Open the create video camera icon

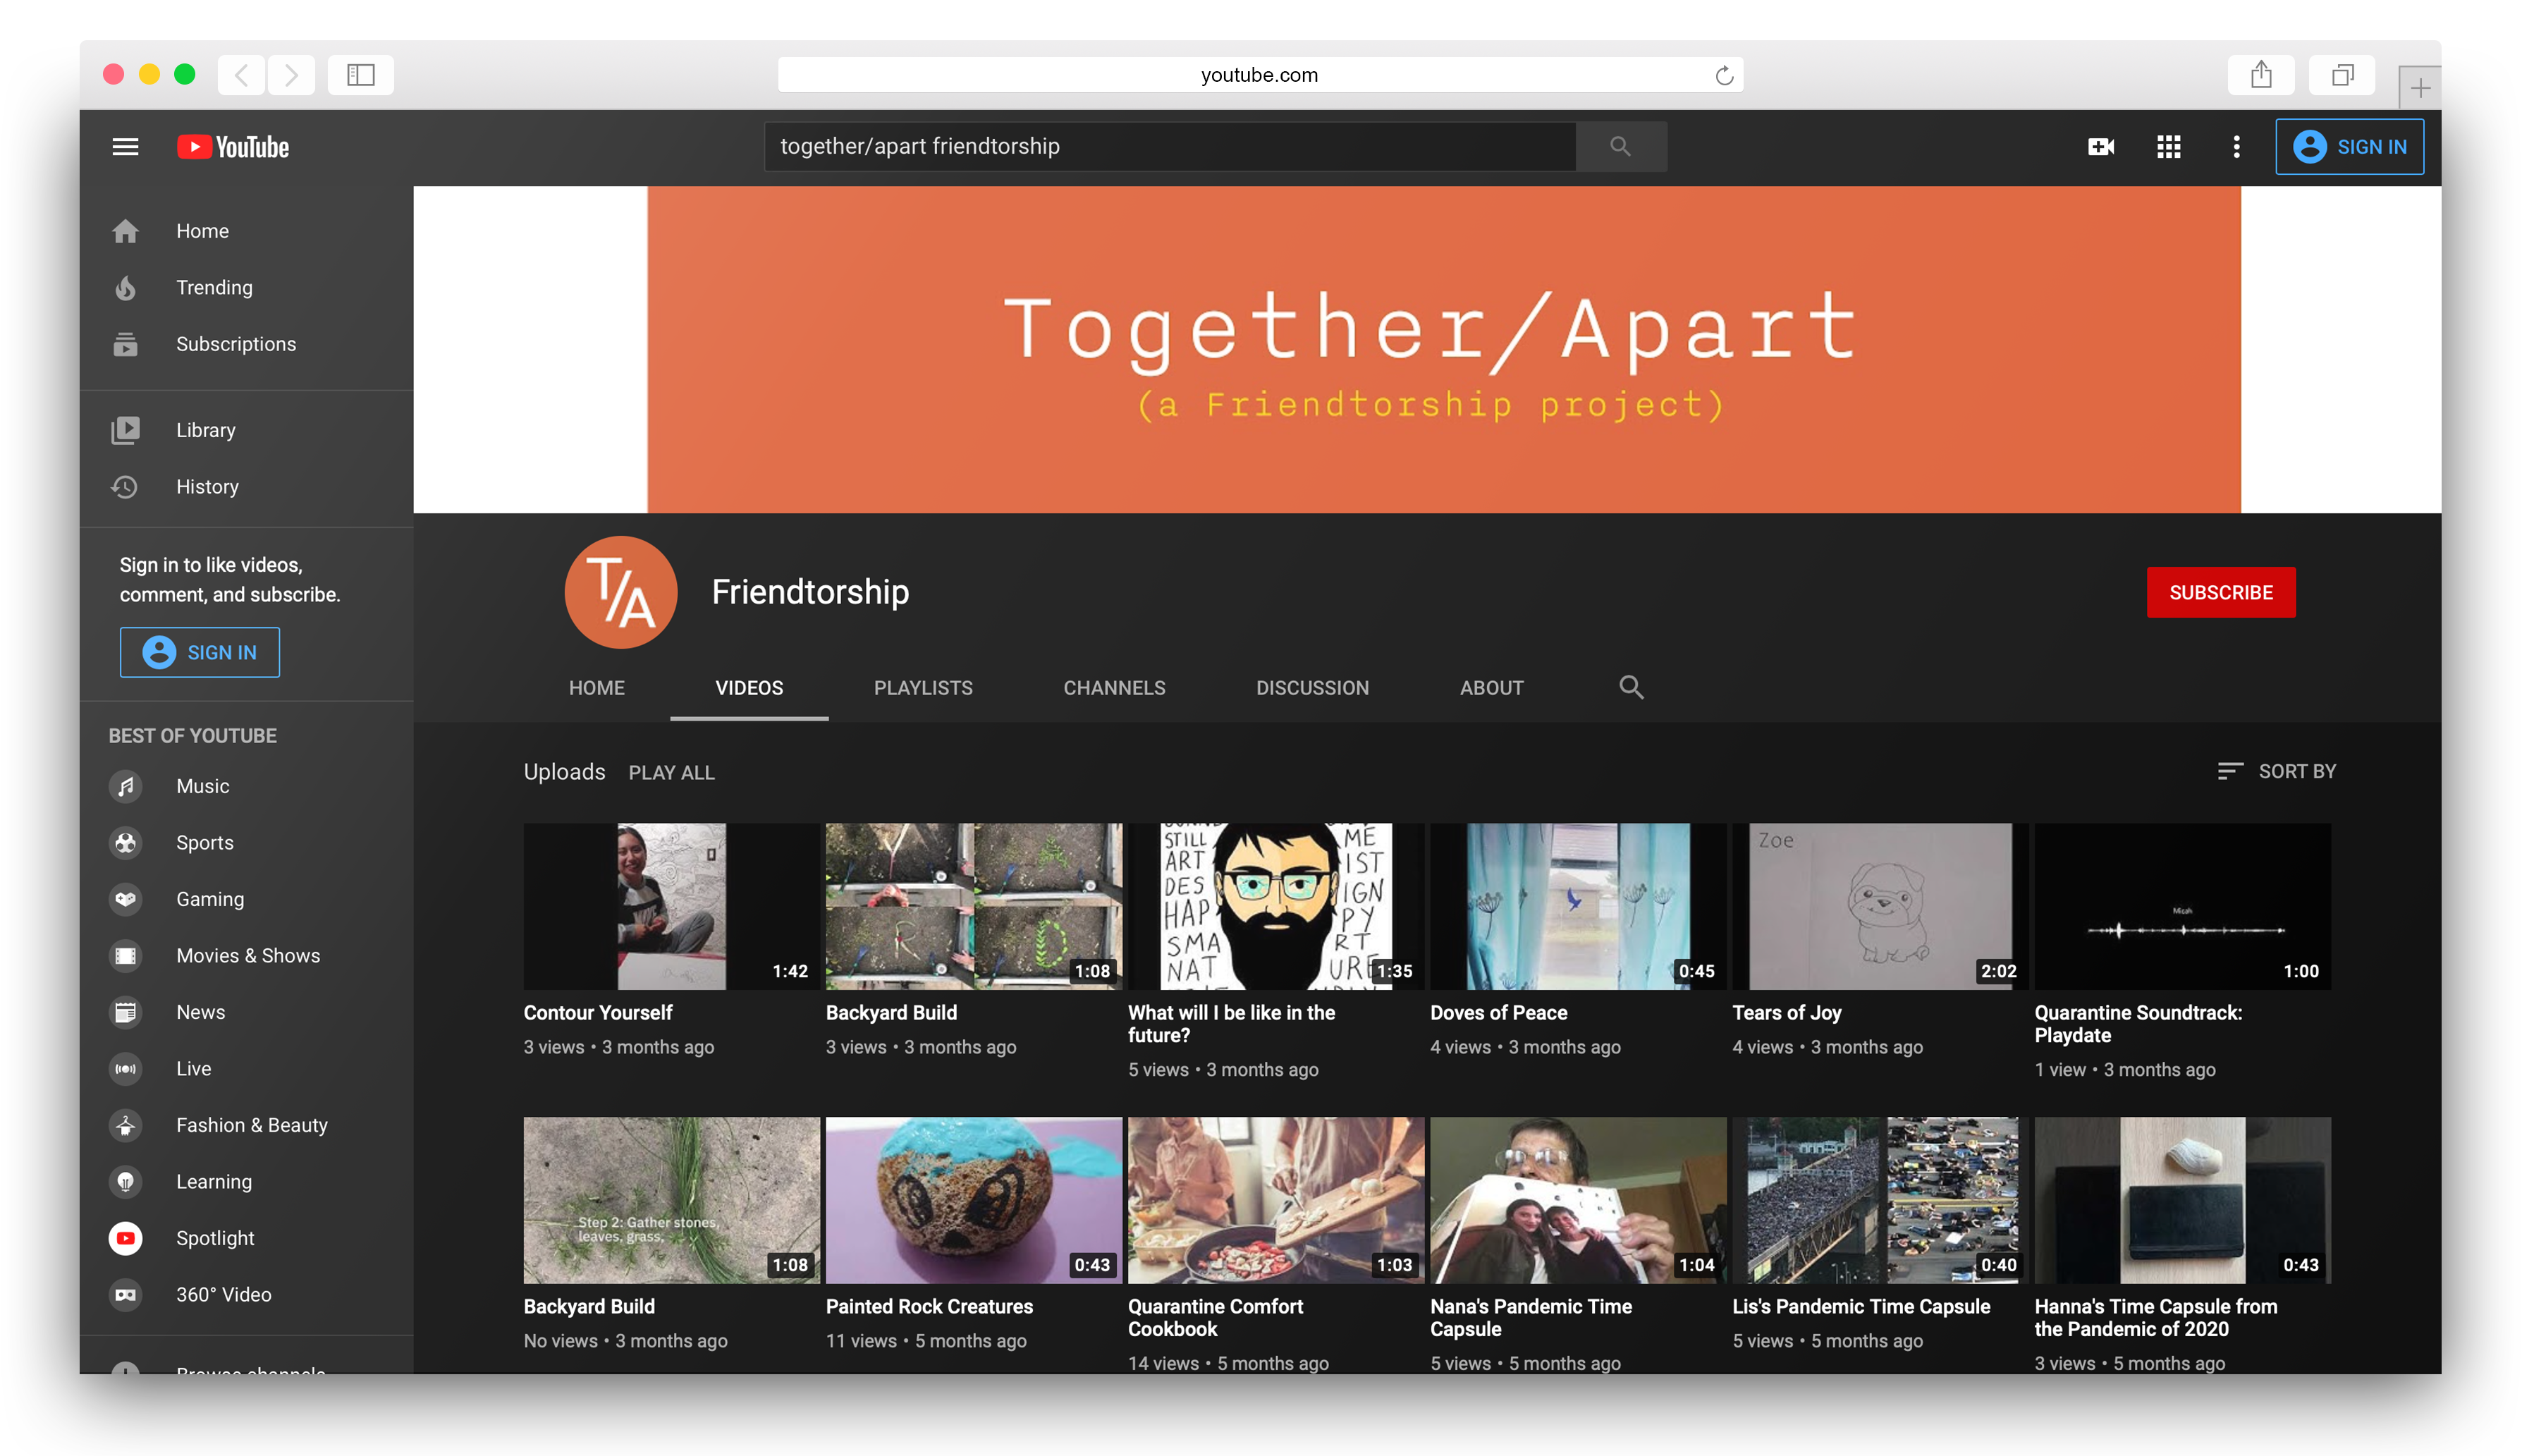[x=2101, y=147]
